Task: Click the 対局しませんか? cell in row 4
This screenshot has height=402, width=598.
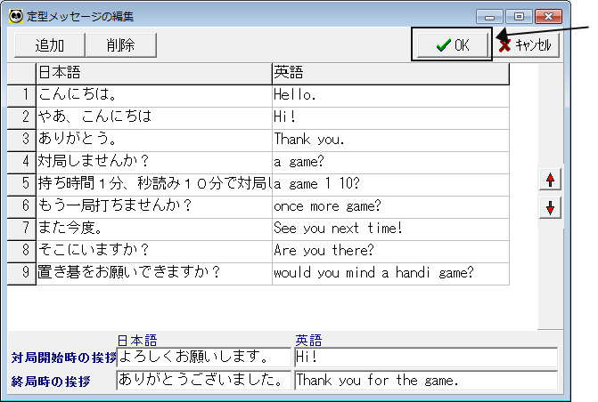Action: click(153, 162)
